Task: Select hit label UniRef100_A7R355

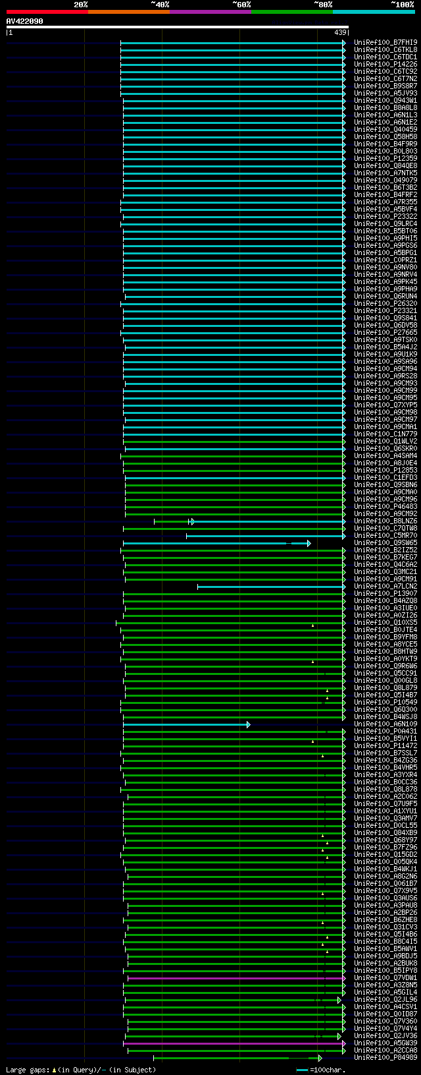Action: [x=385, y=202]
